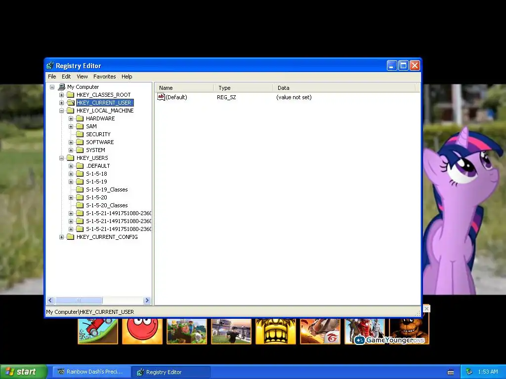The image size is (506, 379).
Task: Select HKEY_CURRENT_CONFIG label
Action: (x=107, y=237)
